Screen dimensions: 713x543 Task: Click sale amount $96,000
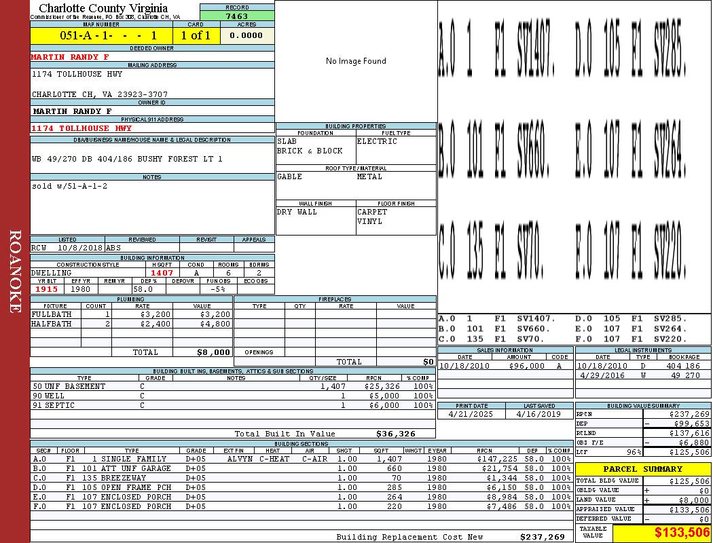pos(526,366)
